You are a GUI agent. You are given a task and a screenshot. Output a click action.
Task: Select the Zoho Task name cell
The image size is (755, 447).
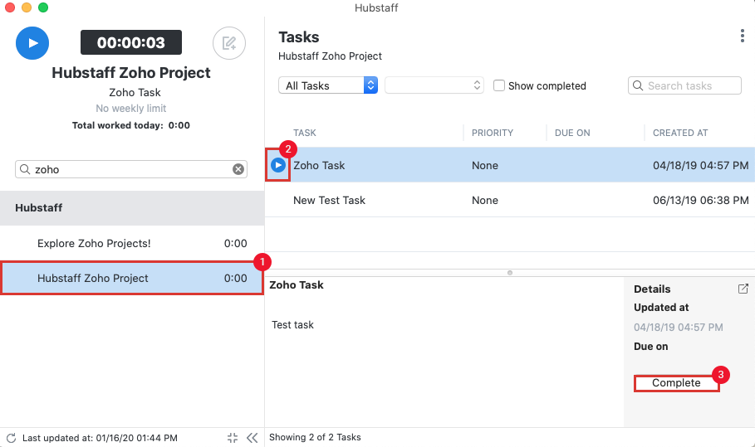pyautogui.click(x=319, y=165)
